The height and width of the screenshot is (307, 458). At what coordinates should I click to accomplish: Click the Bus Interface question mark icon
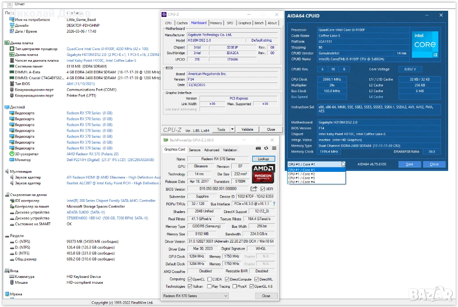(274, 204)
